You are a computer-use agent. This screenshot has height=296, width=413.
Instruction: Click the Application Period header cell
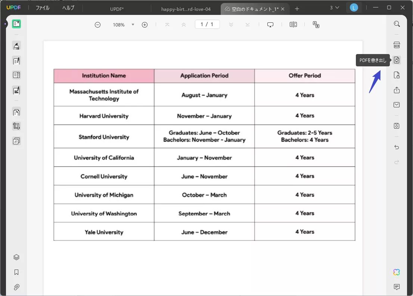coord(204,76)
